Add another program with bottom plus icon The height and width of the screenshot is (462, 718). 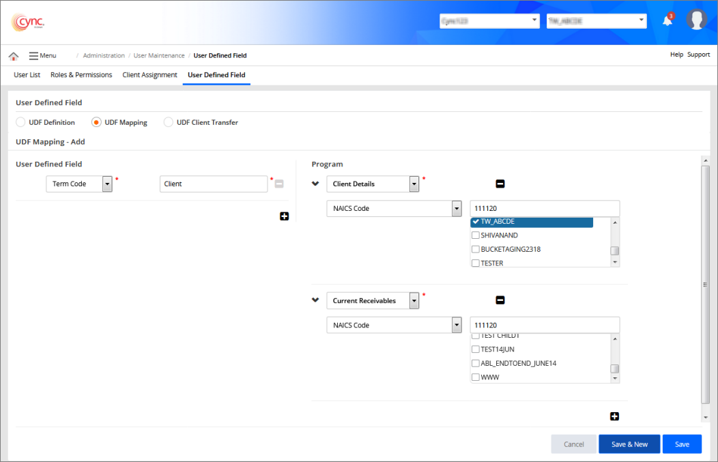click(614, 416)
